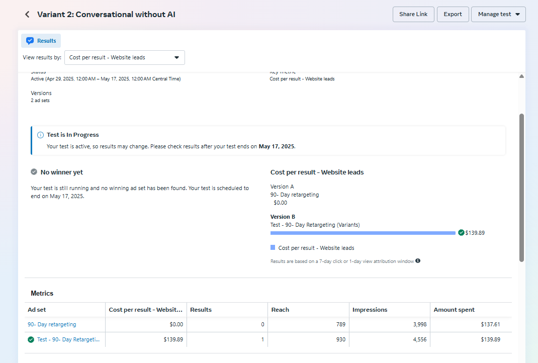Click the scroll-up arrow of results panel
Viewport: 538px width, 363px height.
pyautogui.click(x=521, y=76)
